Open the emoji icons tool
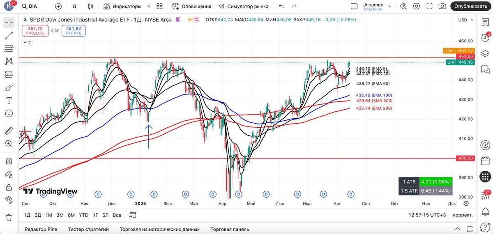The width and height of the screenshot is (493, 234). pyautogui.click(x=9, y=113)
